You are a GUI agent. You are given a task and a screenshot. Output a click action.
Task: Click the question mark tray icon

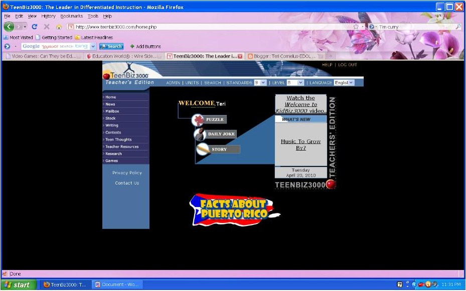399,284
